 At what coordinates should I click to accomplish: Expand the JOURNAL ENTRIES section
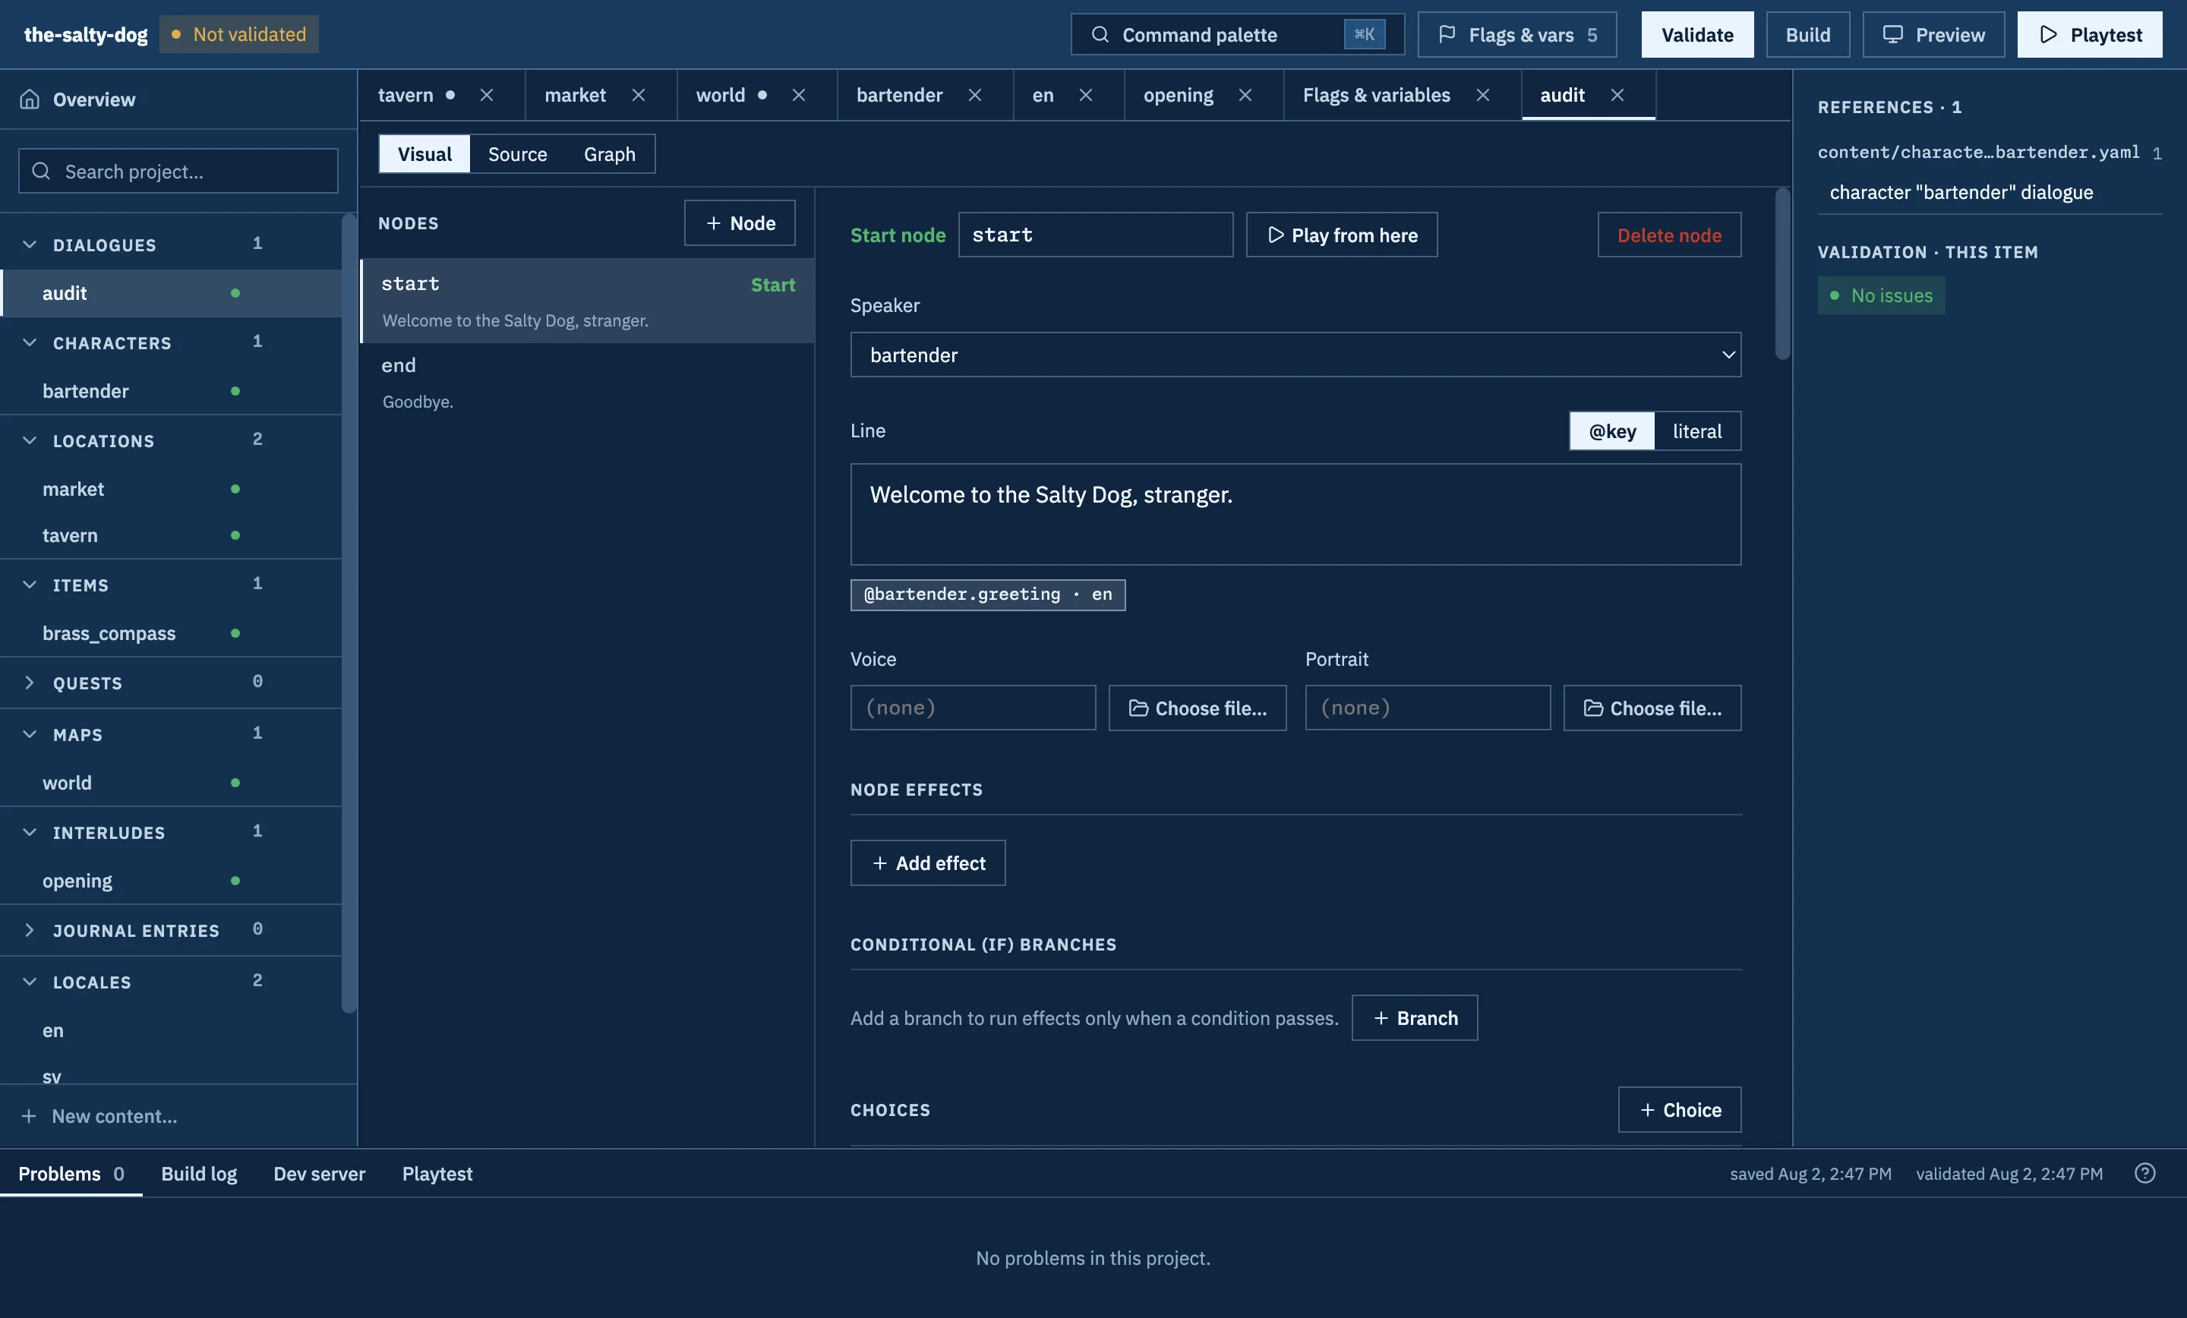30,930
